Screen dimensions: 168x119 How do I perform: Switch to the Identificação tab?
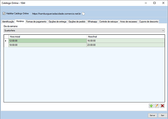click(x=8, y=21)
